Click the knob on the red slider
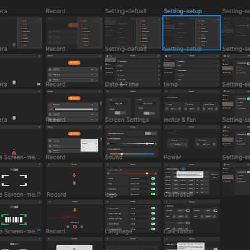This screenshot has height=250, width=250. click(x=147, y=173)
